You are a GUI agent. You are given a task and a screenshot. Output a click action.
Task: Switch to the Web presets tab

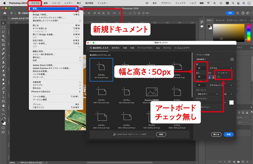pos(158,48)
